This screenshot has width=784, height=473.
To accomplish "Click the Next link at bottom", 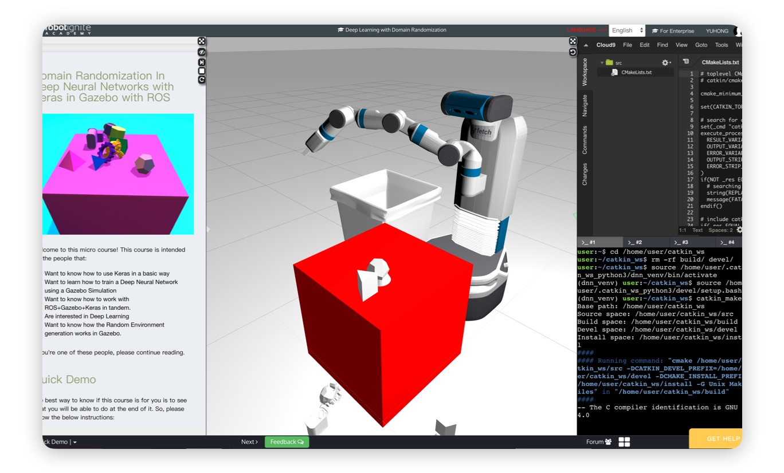I will tap(249, 442).
